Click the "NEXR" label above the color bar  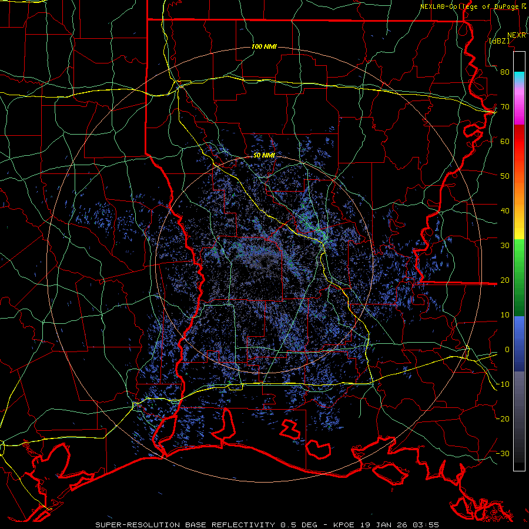[516, 35]
